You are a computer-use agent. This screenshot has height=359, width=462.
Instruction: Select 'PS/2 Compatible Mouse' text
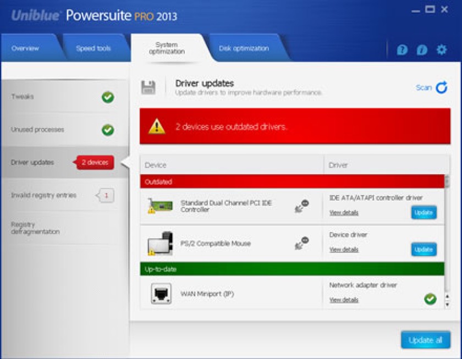click(x=216, y=243)
